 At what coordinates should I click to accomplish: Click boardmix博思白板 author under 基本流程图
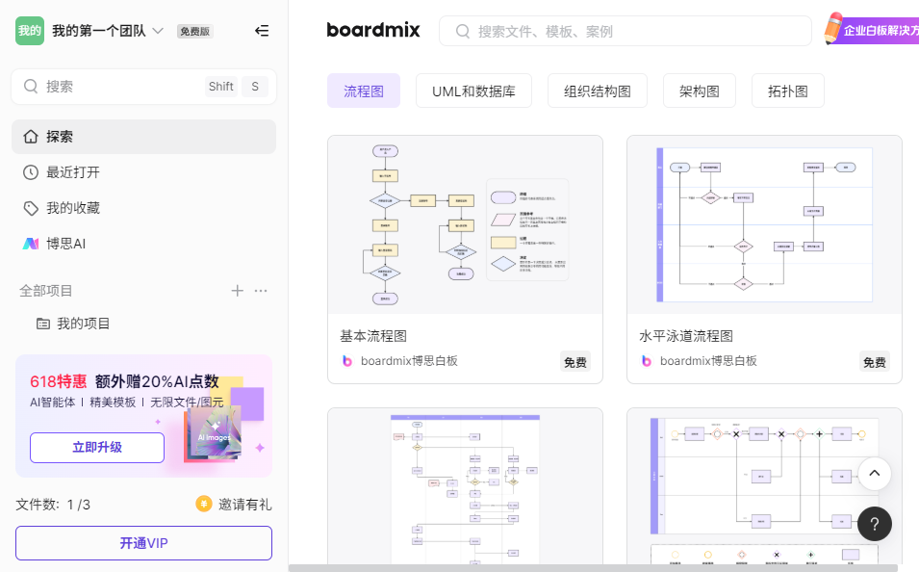coord(409,361)
